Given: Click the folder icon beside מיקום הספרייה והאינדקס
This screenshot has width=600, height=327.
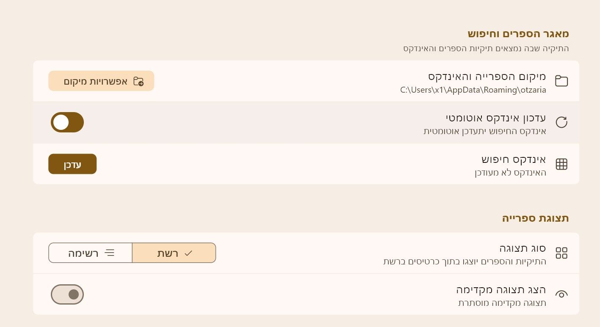Looking at the screenshot, I should [x=561, y=81].
